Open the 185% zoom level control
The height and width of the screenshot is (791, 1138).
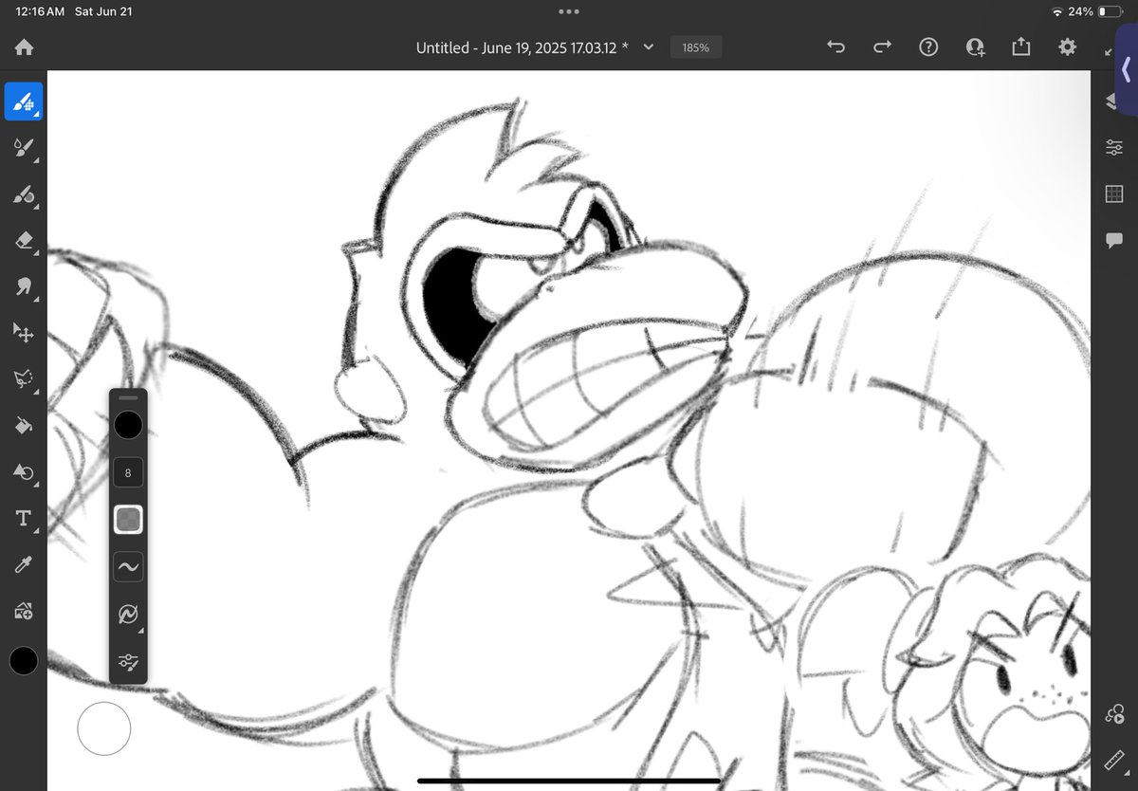click(x=696, y=47)
